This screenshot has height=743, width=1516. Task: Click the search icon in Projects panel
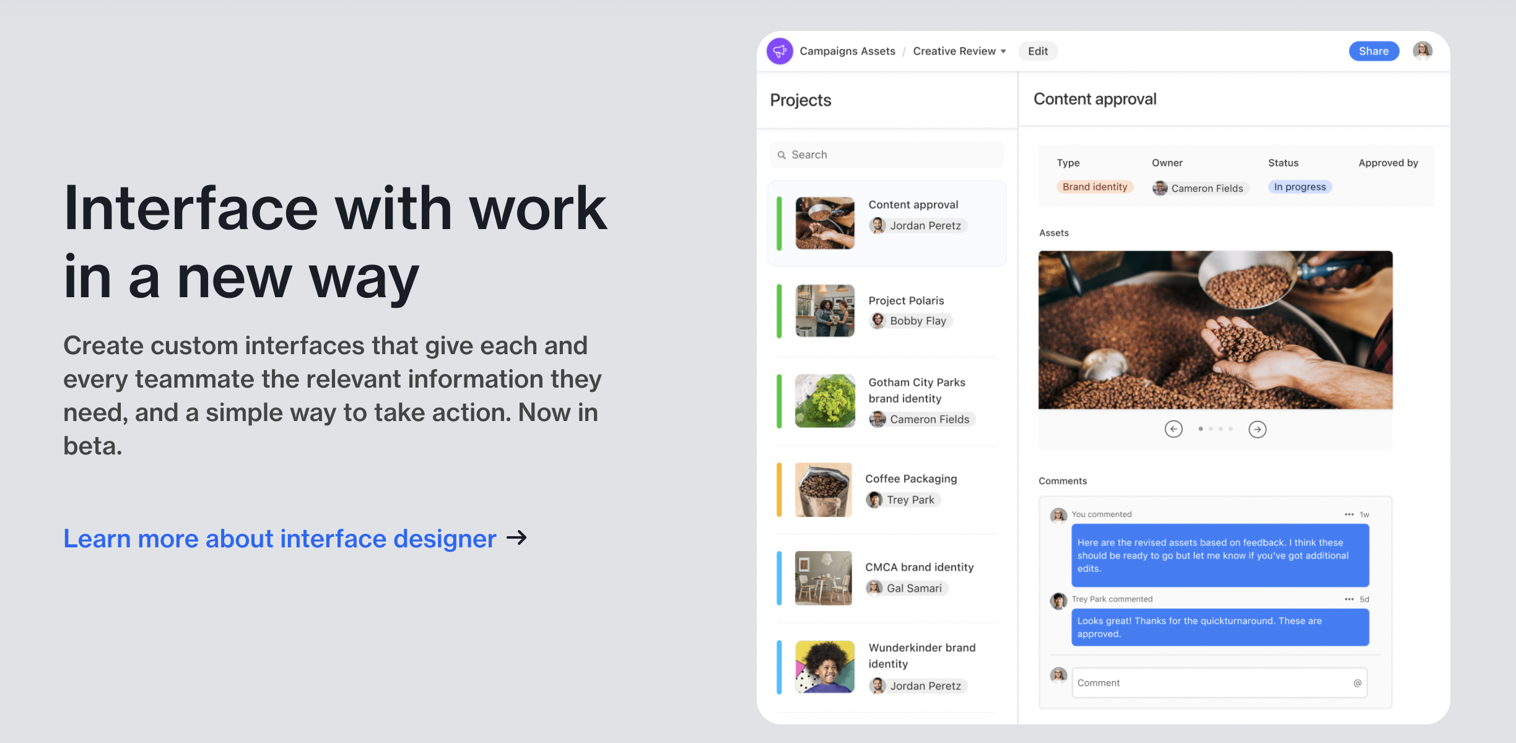click(781, 154)
